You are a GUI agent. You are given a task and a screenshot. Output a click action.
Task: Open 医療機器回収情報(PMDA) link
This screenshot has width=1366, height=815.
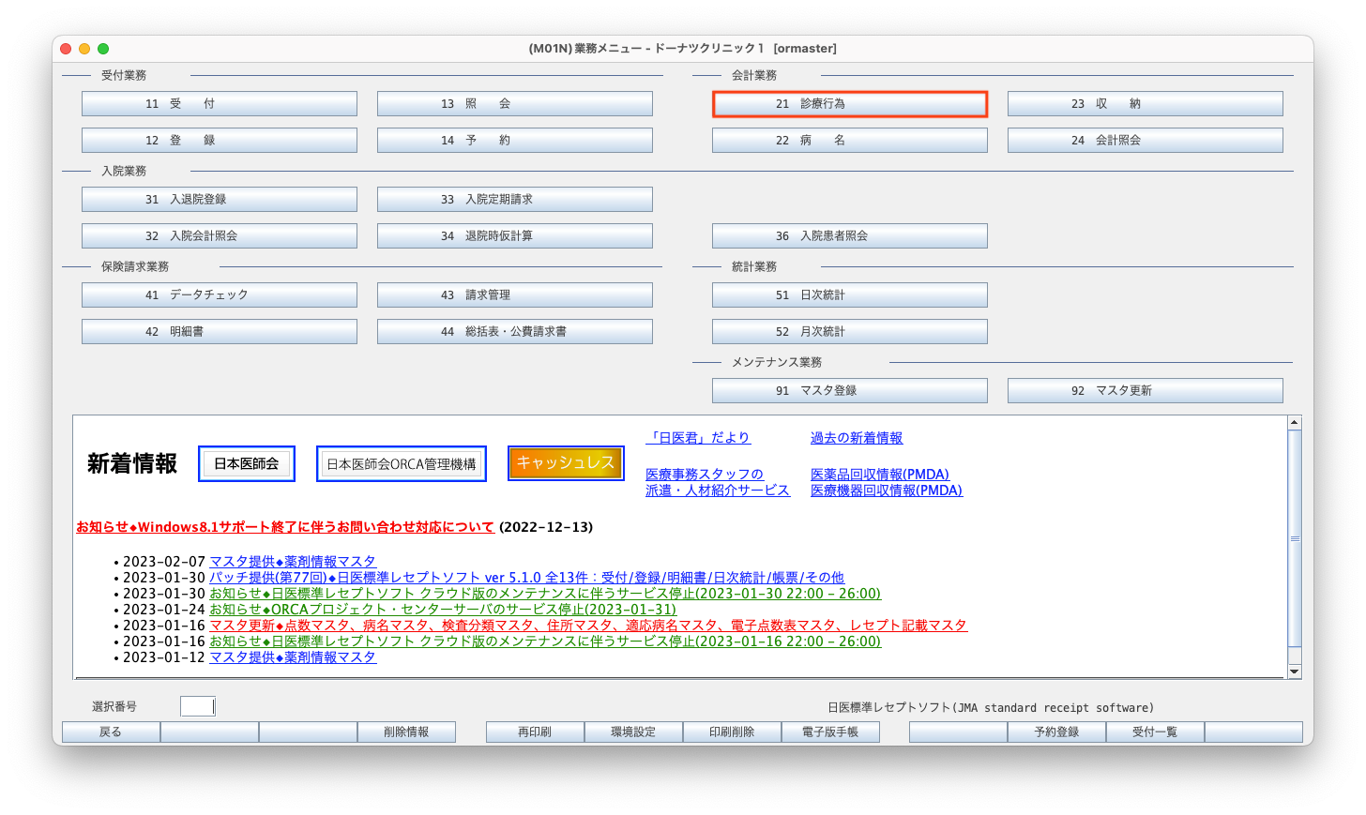coord(887,491)
